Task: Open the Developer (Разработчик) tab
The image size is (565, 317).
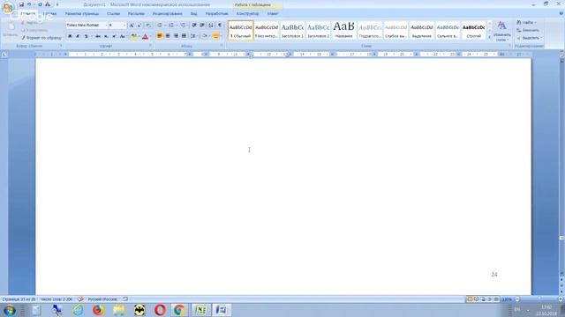Action: click(x=216, y=14)
